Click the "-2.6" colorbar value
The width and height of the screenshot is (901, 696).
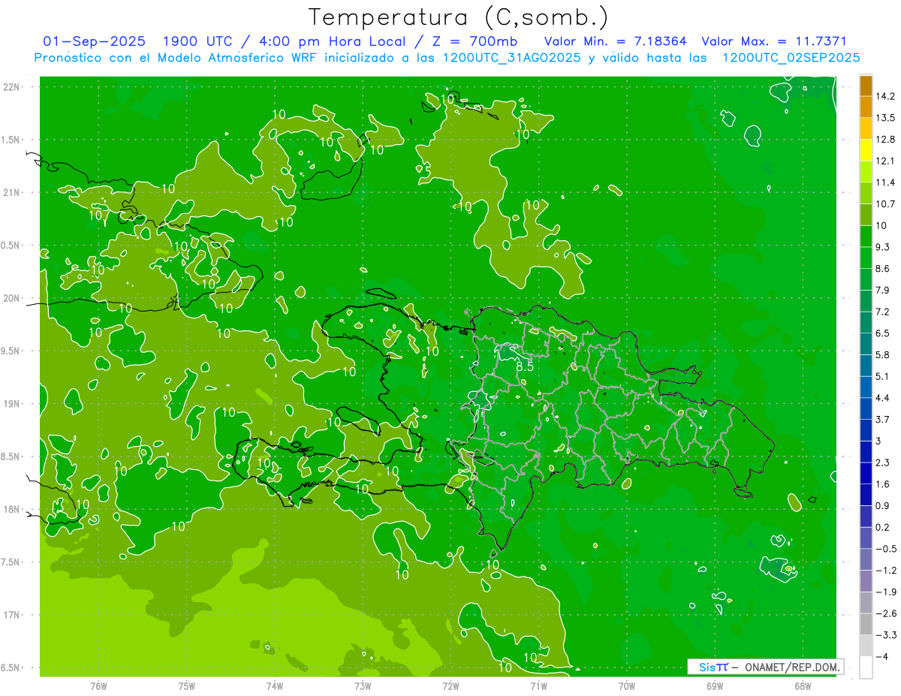(x=885, y=613)
